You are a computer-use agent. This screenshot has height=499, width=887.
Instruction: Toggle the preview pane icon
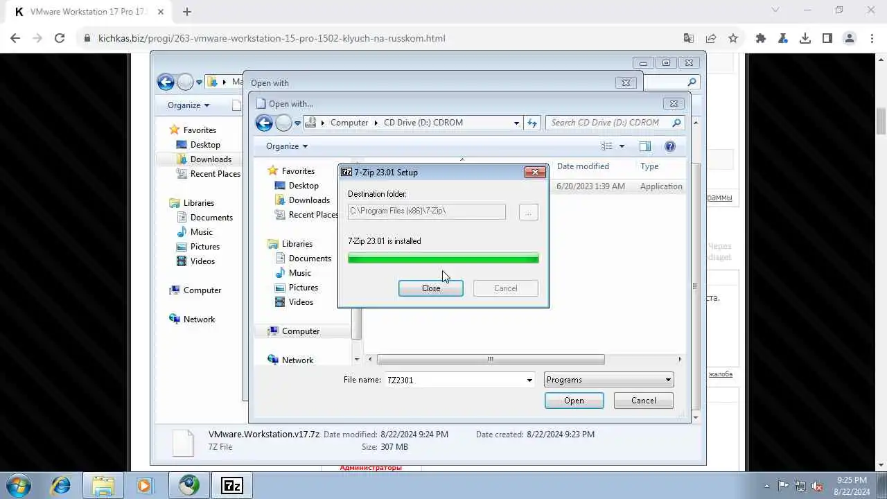coord(645,146)
